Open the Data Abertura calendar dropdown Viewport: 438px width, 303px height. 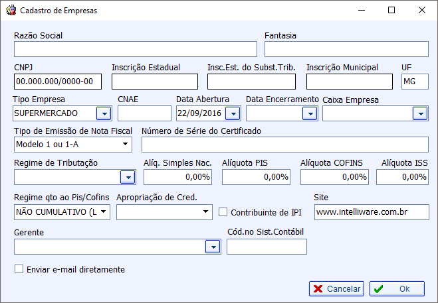[x=233, y=113]
